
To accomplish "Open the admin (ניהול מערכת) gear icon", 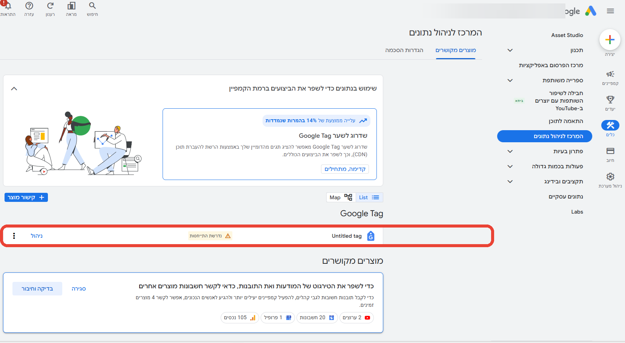I will (610, 177).
